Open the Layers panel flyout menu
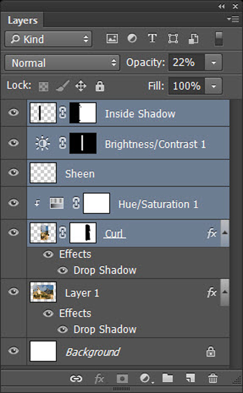 pyautogui.click(x=233, y=19)
